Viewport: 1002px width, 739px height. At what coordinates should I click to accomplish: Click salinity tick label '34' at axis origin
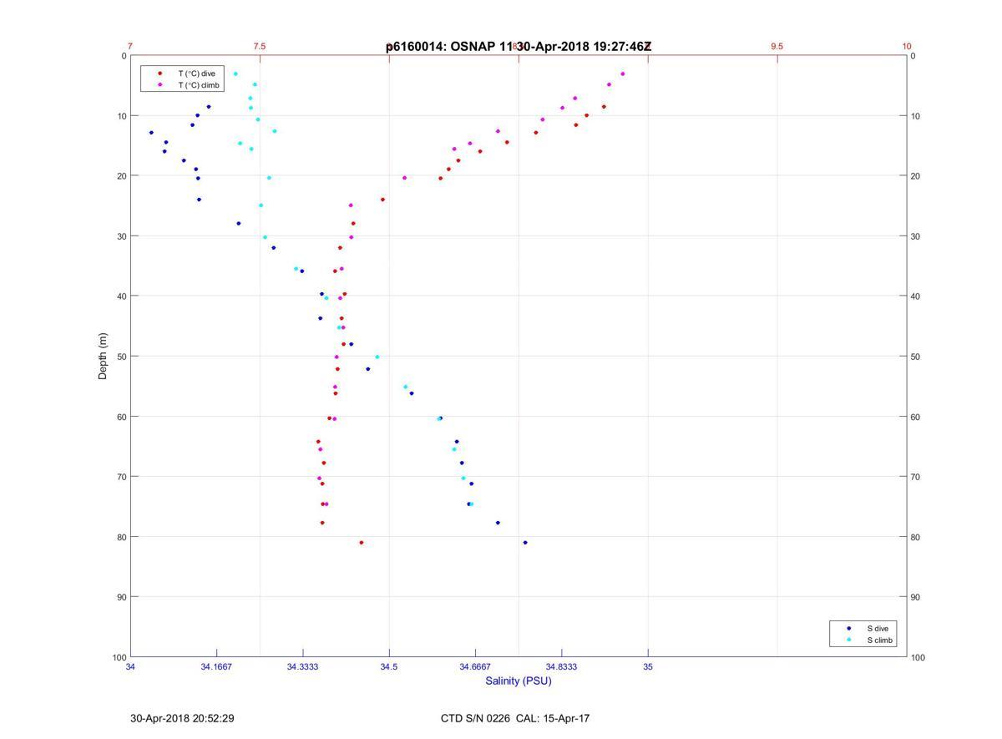click(x=130, y=667)
